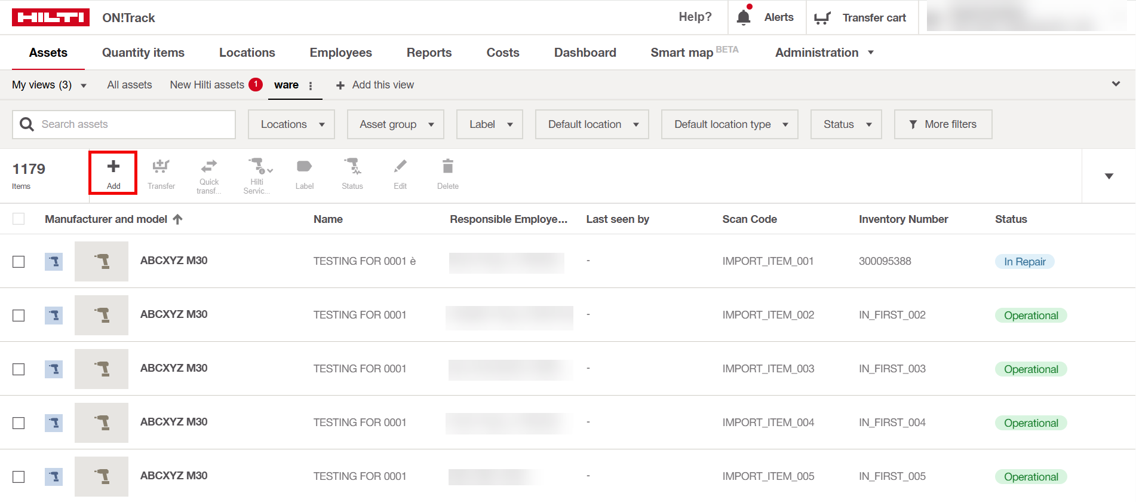This screenshot has width=1136, height=502.
Task: Select the ware view
Action: 287,85
